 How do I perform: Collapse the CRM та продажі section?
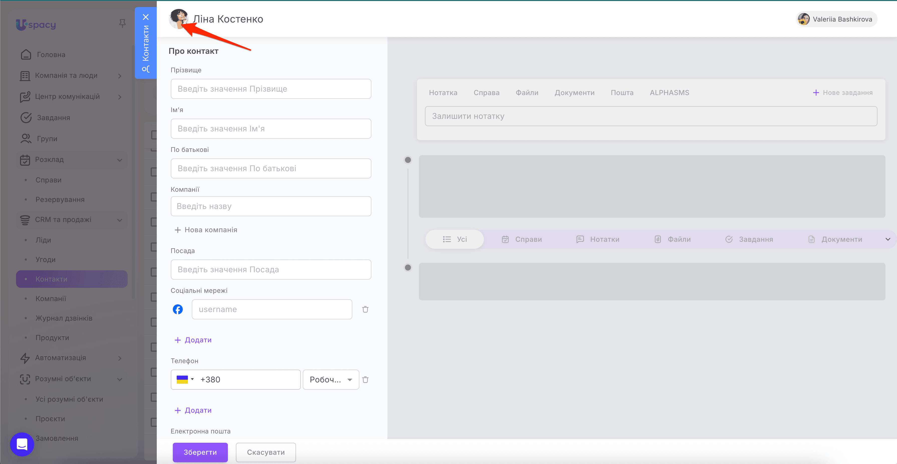coord(119,220)
